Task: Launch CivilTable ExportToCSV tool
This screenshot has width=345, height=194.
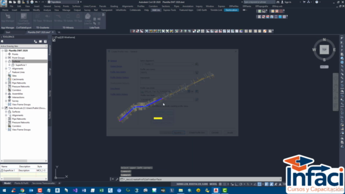Action: click(x=24, y=18)
